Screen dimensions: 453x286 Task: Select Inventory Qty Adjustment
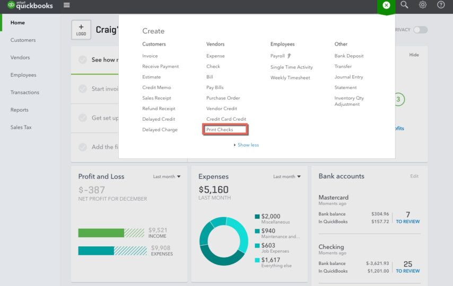coord(349,101)
